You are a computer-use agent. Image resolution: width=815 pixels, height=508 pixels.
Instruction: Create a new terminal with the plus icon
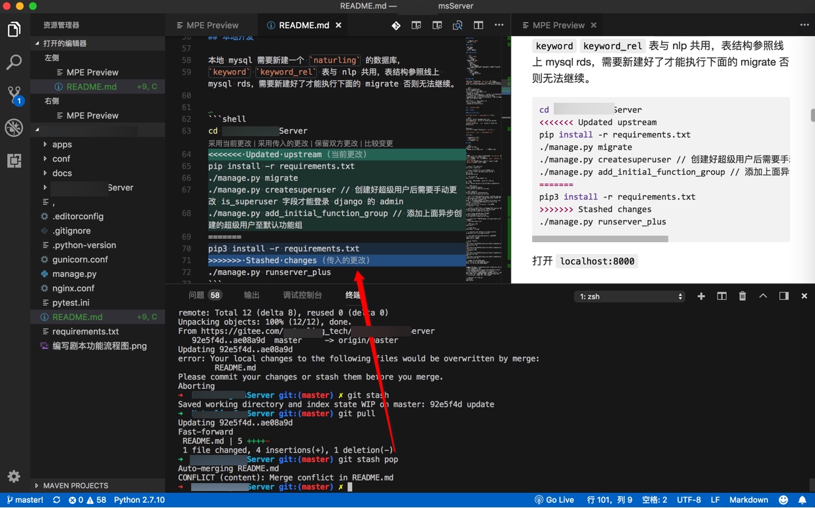[x=701, y=297]
